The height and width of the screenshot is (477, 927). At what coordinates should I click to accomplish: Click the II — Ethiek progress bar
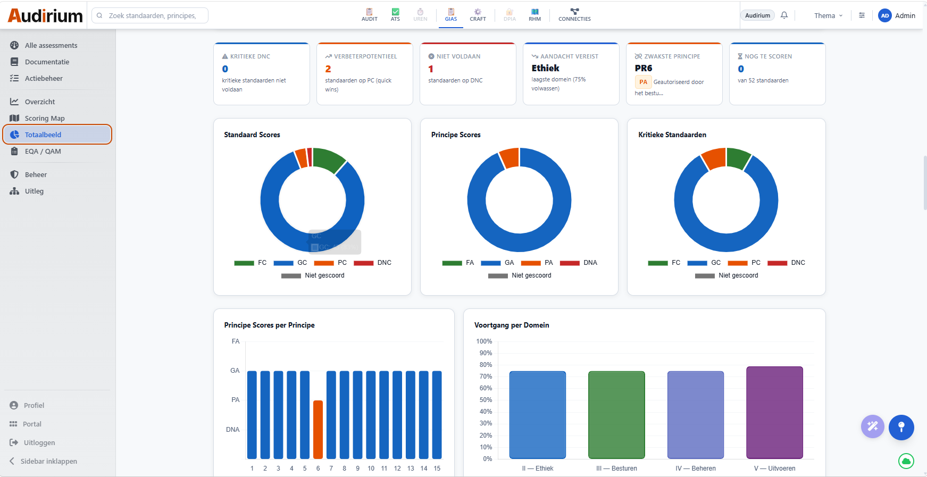538,415
